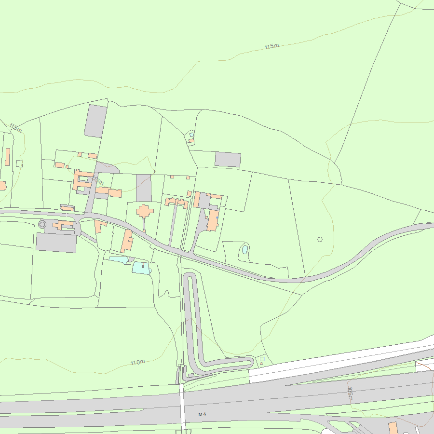
Task: Click the 115m label beside the orange farm buildings
Action: pos(98,180)
